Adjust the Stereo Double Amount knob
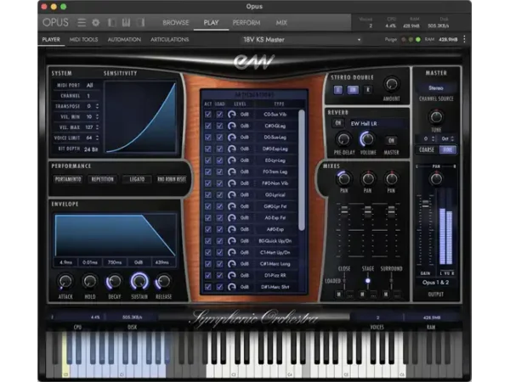The image size is (510, 382). click(x=391, y=84)
